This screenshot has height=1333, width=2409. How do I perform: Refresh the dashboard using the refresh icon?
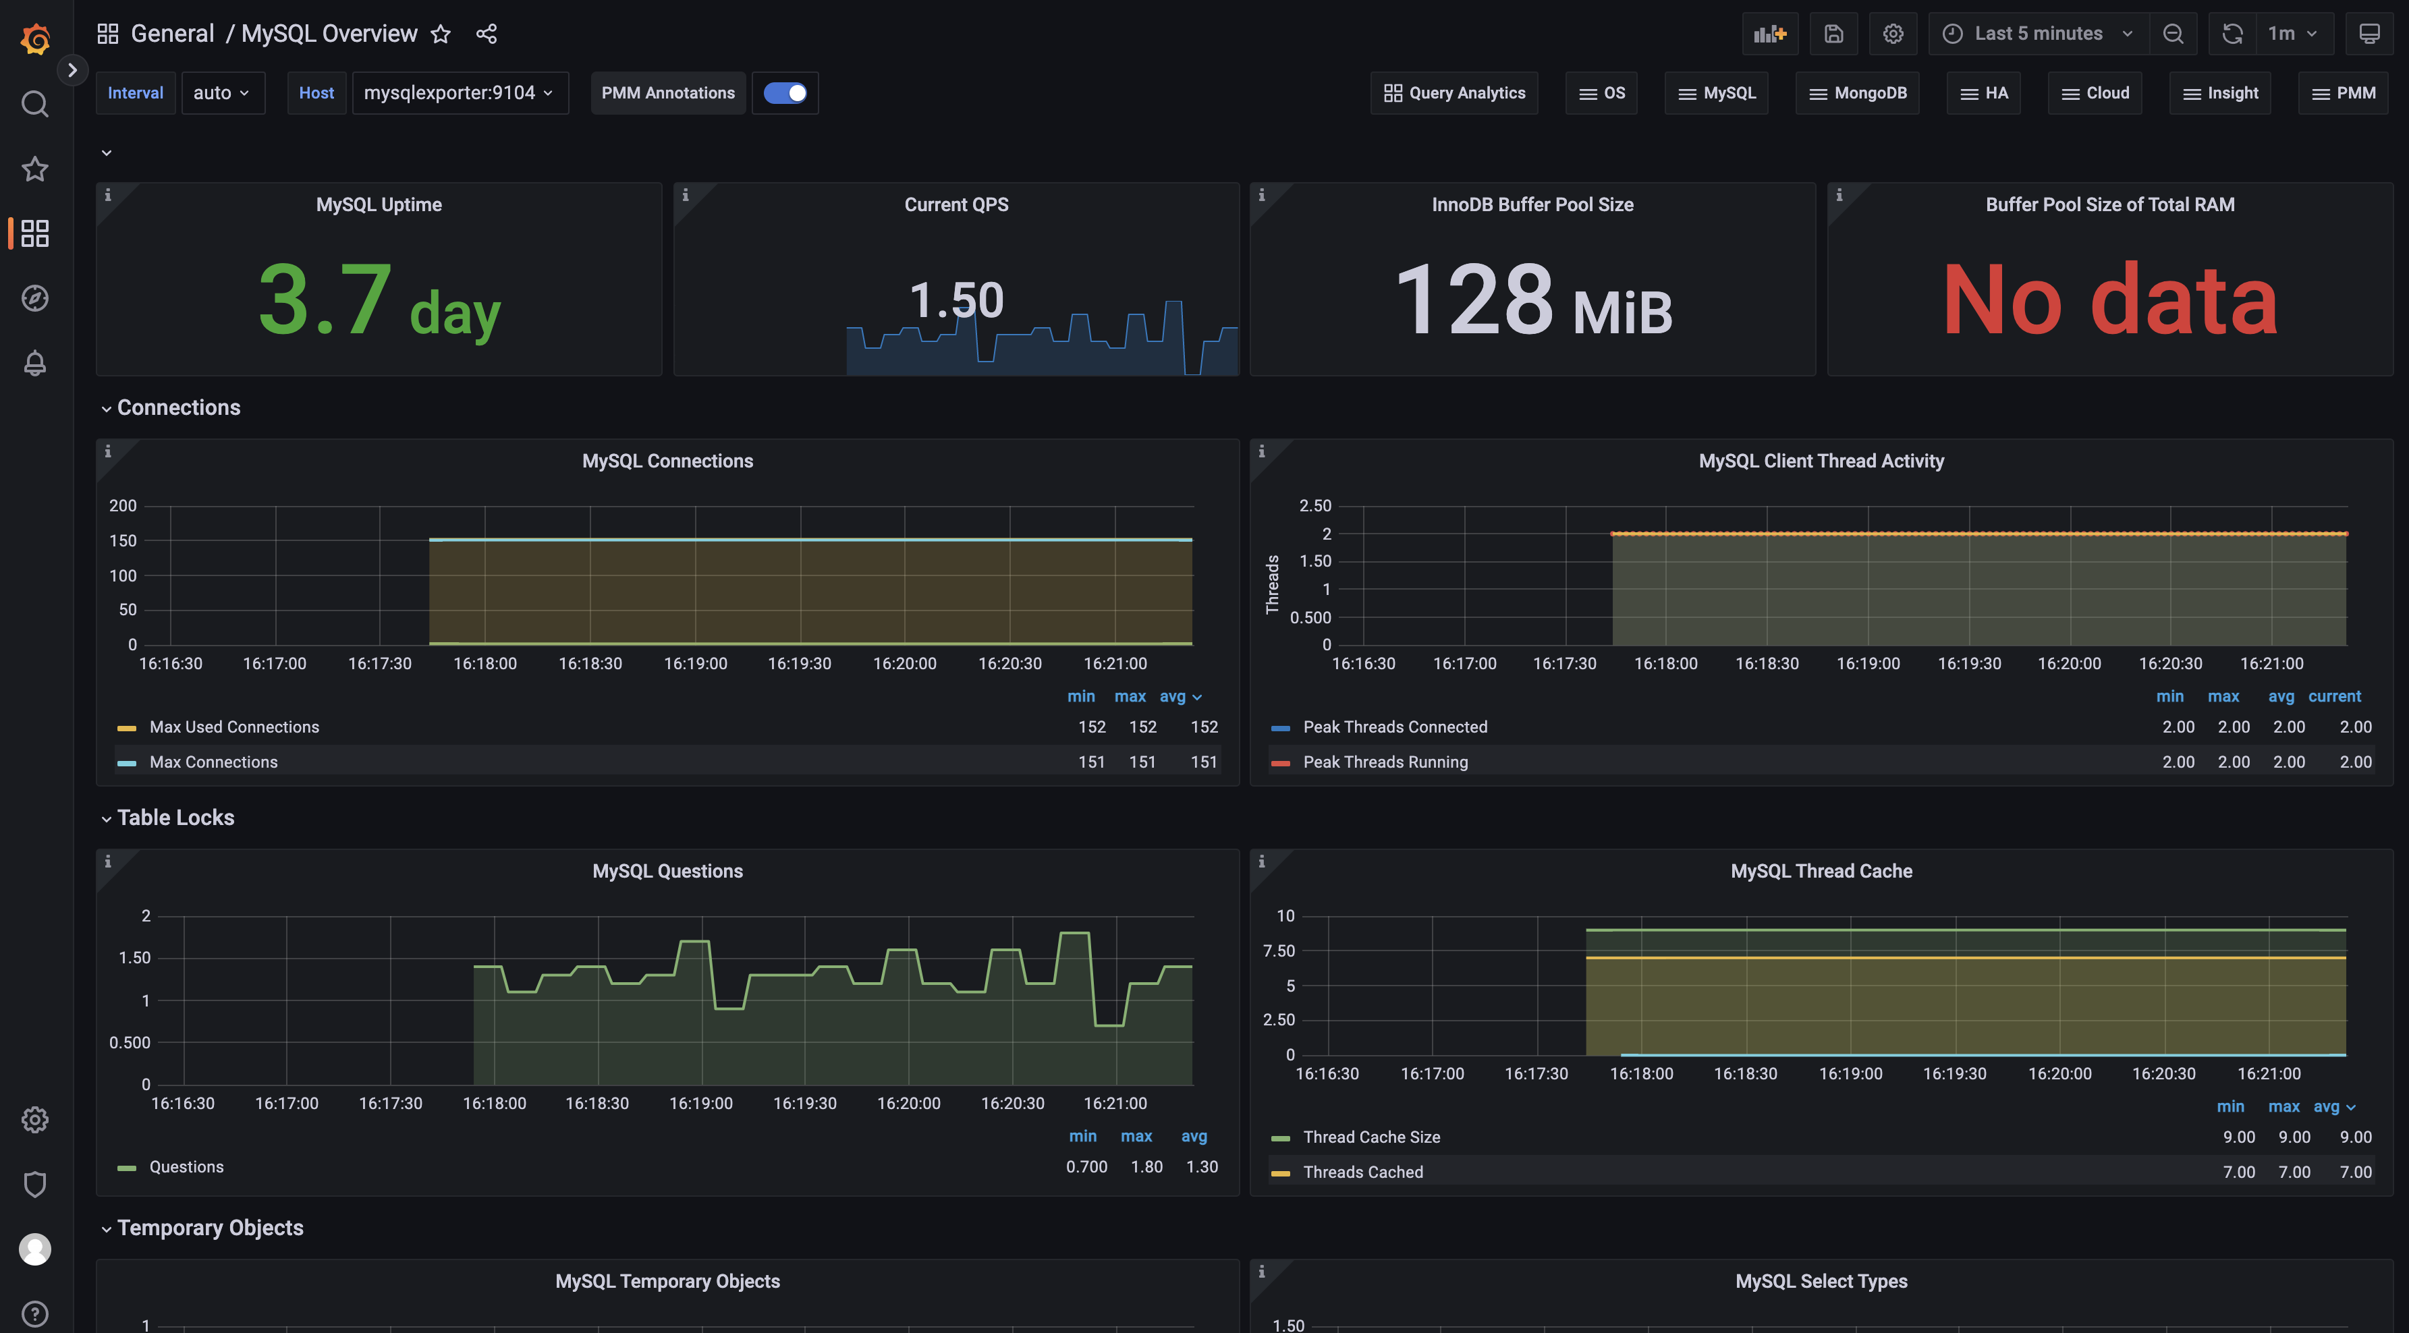click(2232, 34)
